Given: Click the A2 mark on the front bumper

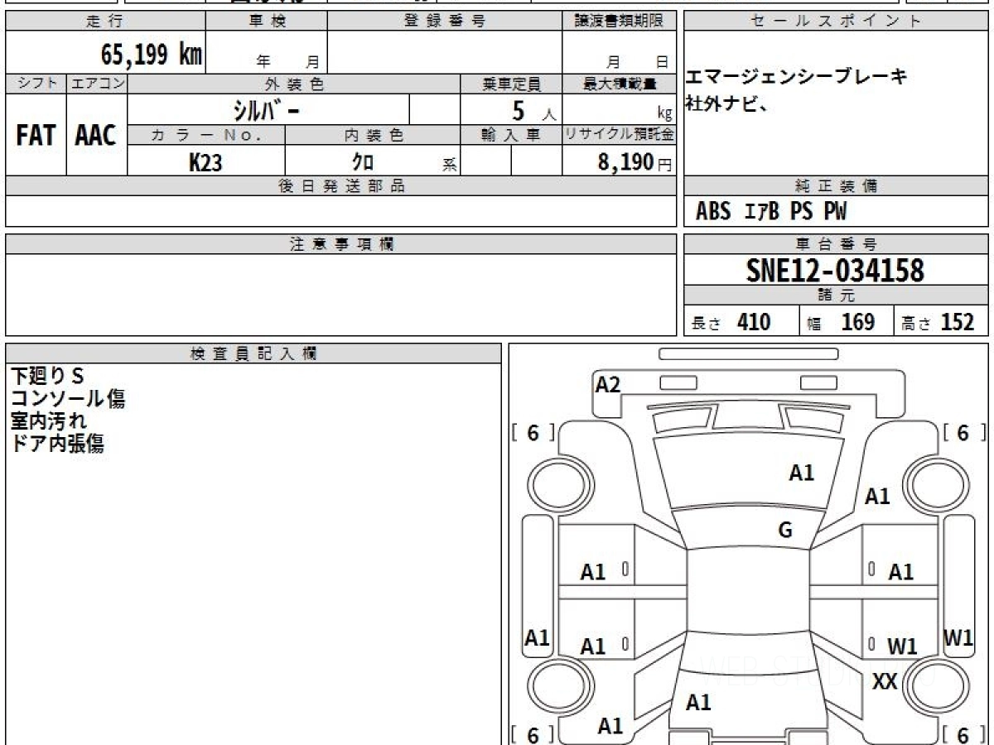Looking at the screenshot, I should coord(608,384).
